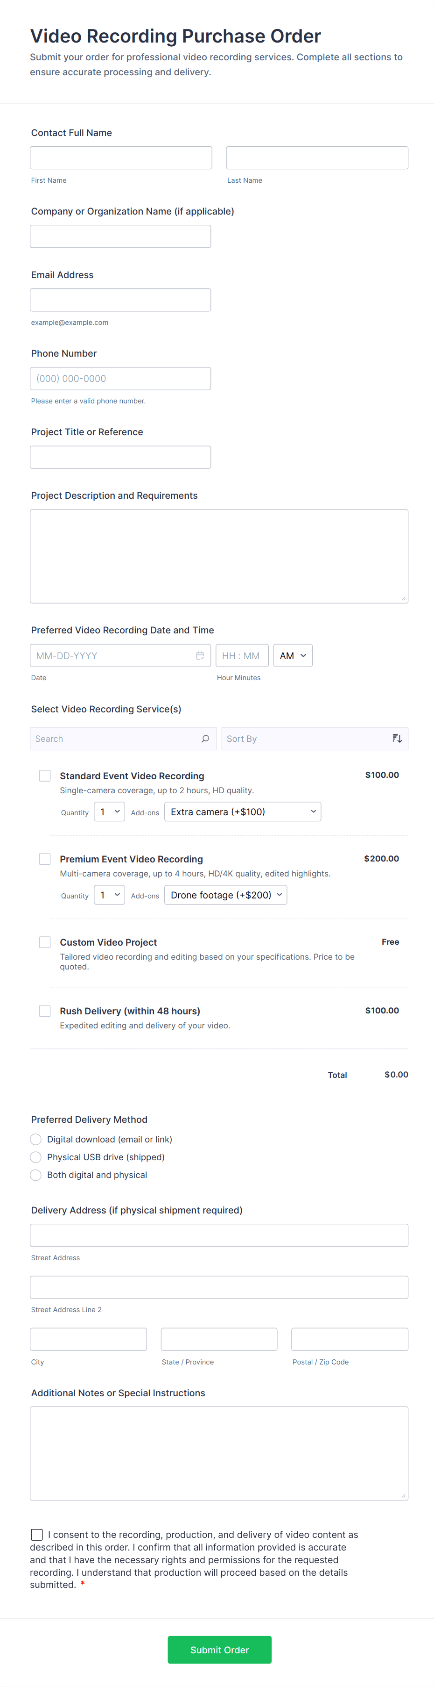
Task: Check Standard Event Video Recording
Action: pyautogui.click(x=45, y=776)
